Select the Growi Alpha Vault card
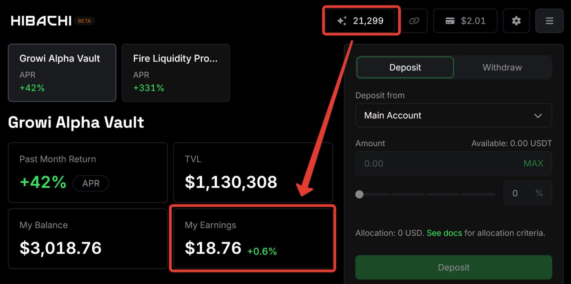571x284 pixels. click(62, 73)
